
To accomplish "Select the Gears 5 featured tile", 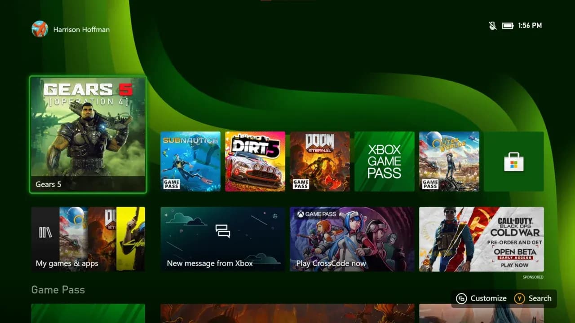I will coord(88,135).
